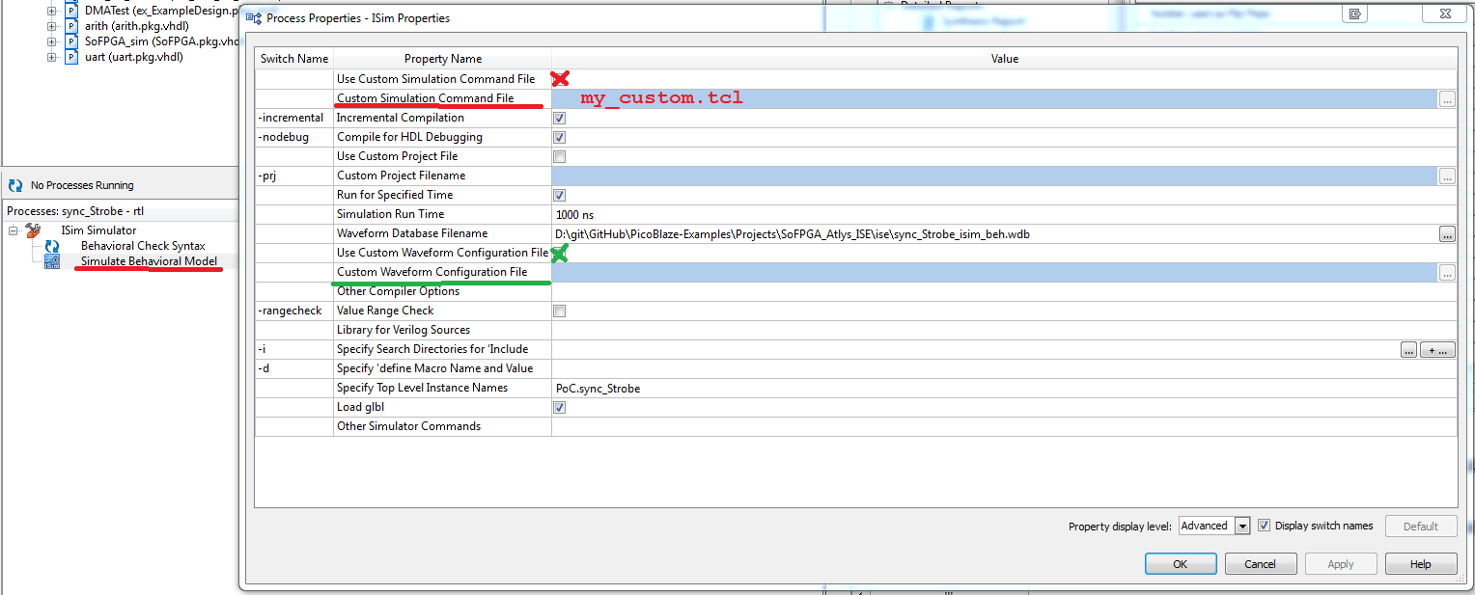
Task: Select Behavioral Check Syntax process
Action: tap(143, 246)
